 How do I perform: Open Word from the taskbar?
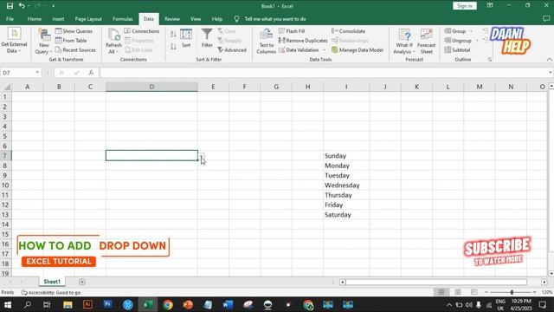click(x=228, y=304)
